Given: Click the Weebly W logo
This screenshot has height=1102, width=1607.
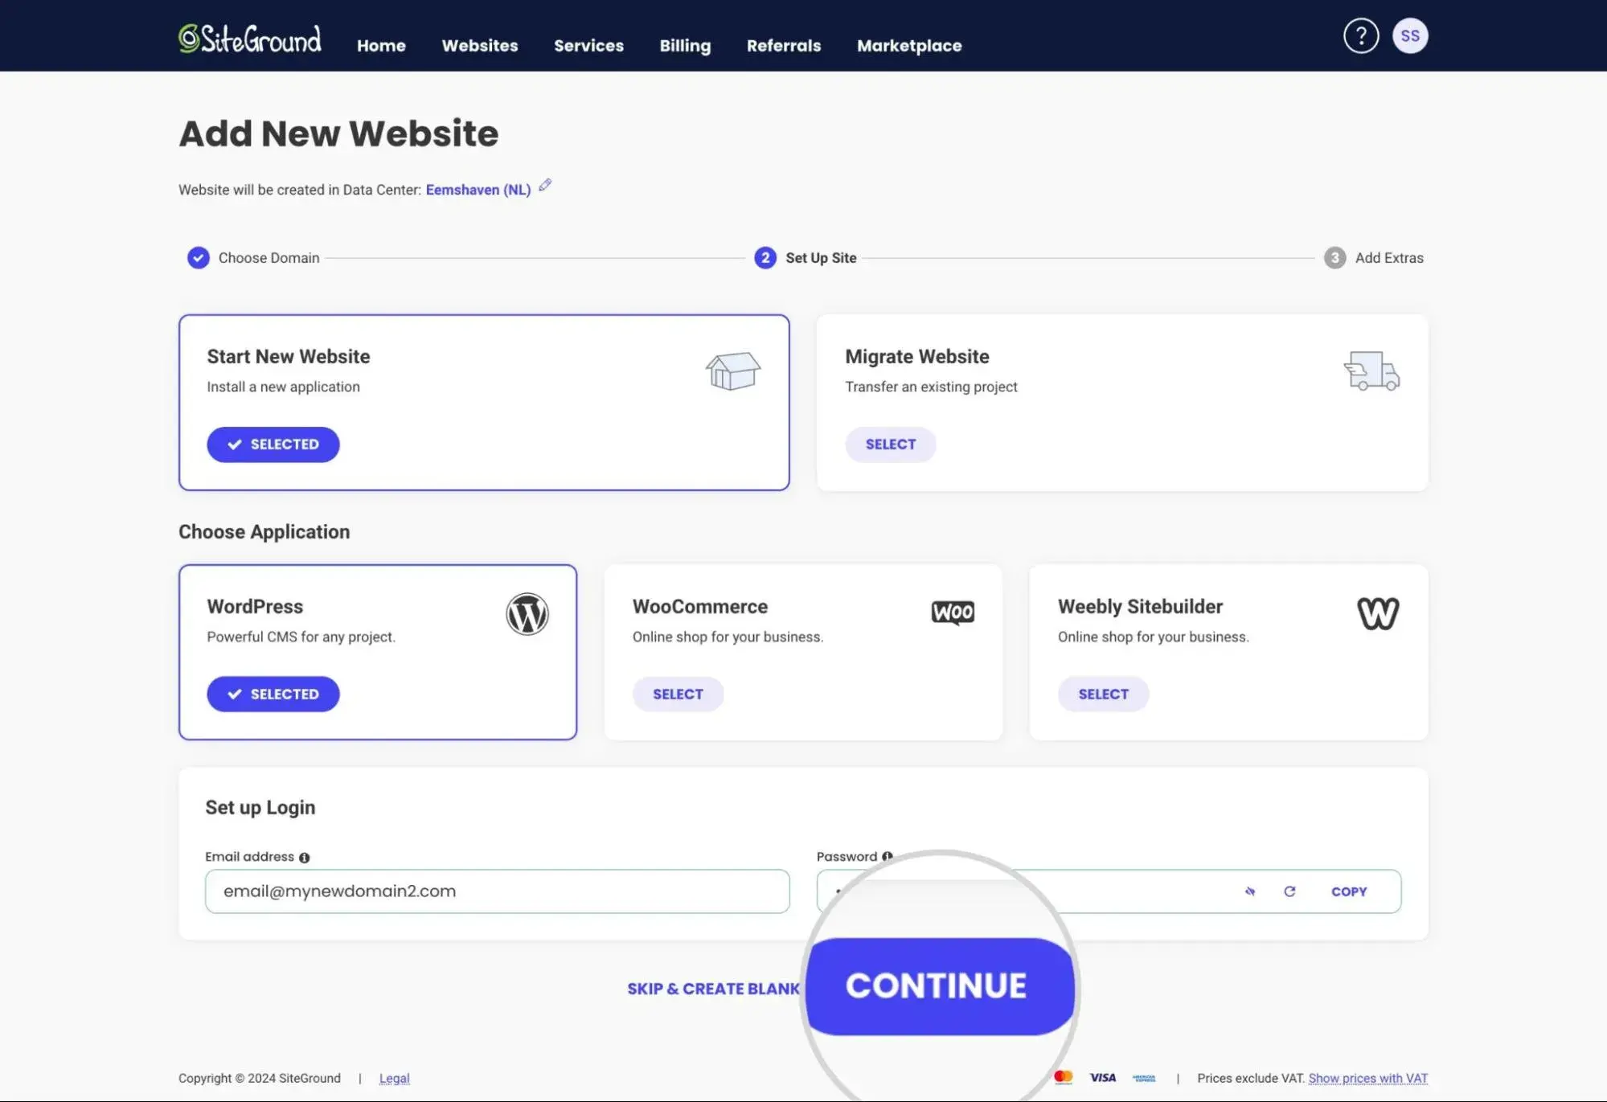Looking at the screenshot, I should [x=1377, y=614].
